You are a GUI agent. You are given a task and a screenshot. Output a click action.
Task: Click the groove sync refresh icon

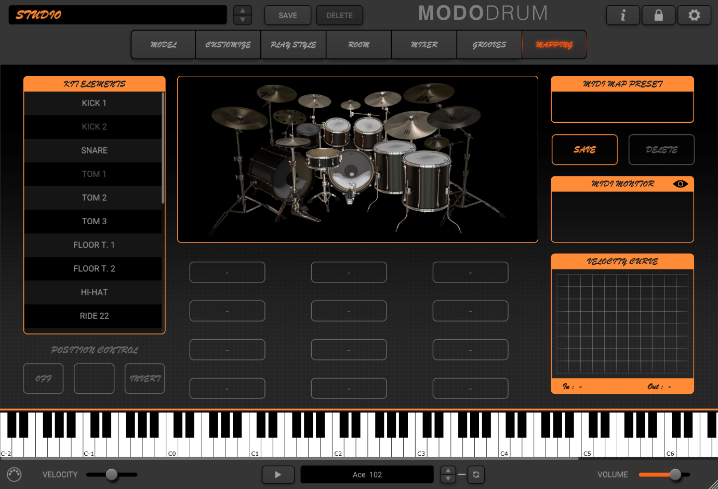tap(476, 474)
